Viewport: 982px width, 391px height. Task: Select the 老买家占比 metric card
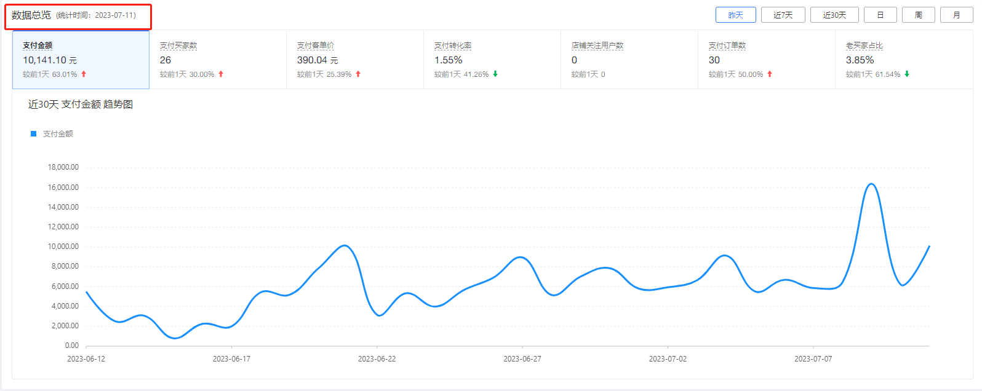click(904, 60)
